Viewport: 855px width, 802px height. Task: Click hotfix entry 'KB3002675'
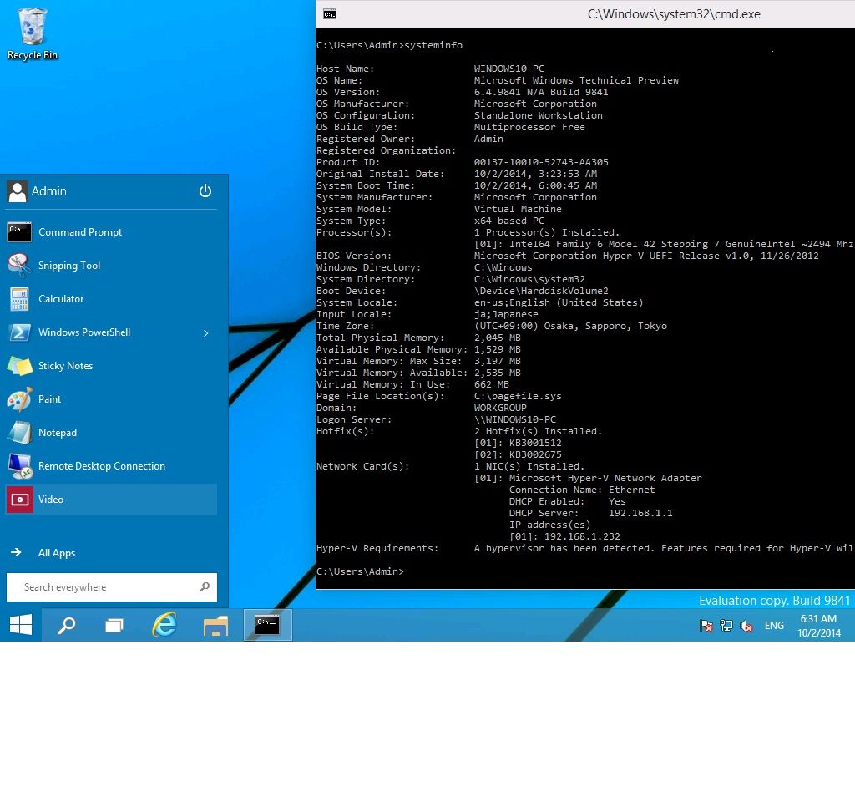(x=535, y=454)
